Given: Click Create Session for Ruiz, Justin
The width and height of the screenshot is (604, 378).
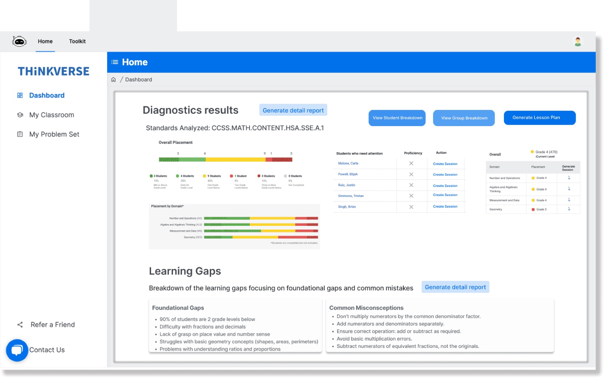Looking at the screenshot, I should 445,186.
